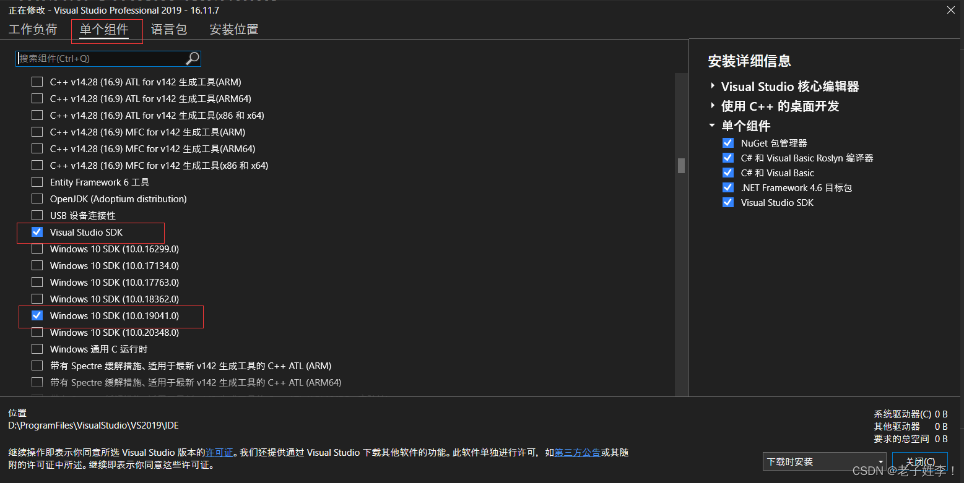Uncheck NuGet 包管理器 in details
Screen dimensions: 964x483
[x=728, y=143]
